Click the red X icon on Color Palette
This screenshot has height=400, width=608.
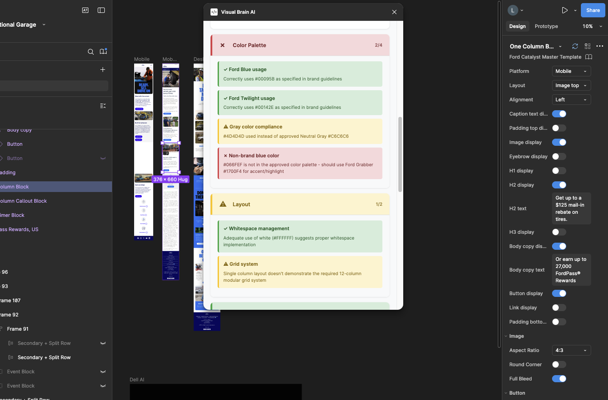pyautogui.click(x=223, y=45)
